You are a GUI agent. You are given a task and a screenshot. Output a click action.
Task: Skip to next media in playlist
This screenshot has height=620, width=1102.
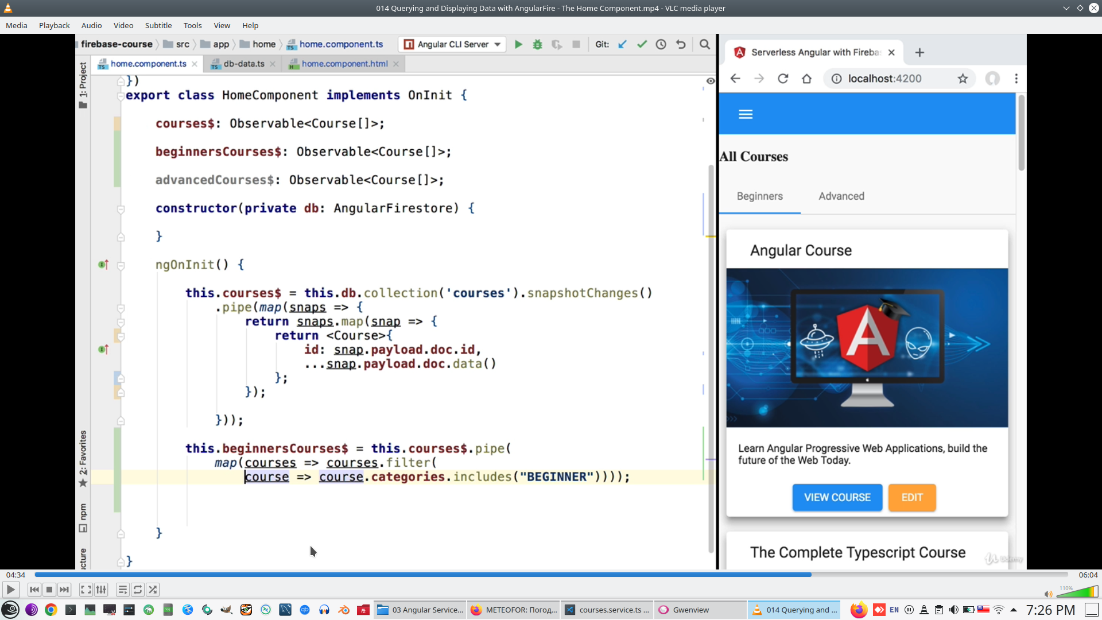point(65,590)
